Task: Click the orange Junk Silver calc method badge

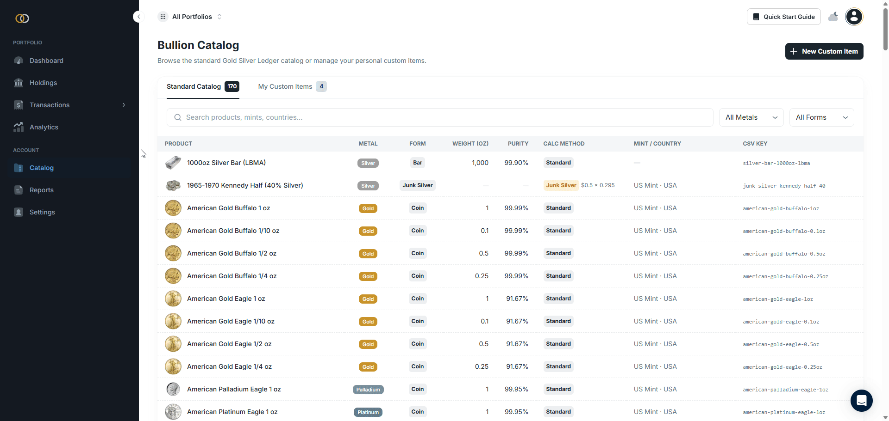Action: click(561, 185)
